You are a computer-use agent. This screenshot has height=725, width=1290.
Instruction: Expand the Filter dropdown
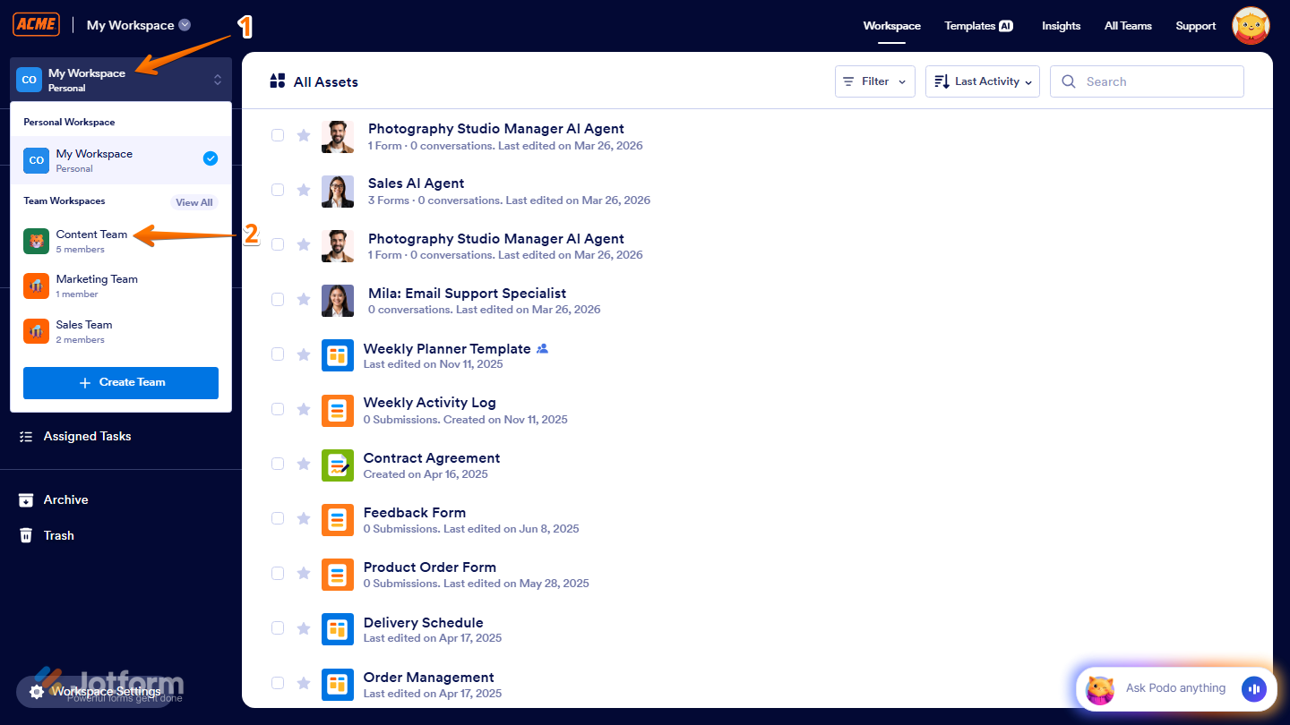[874, 81]
